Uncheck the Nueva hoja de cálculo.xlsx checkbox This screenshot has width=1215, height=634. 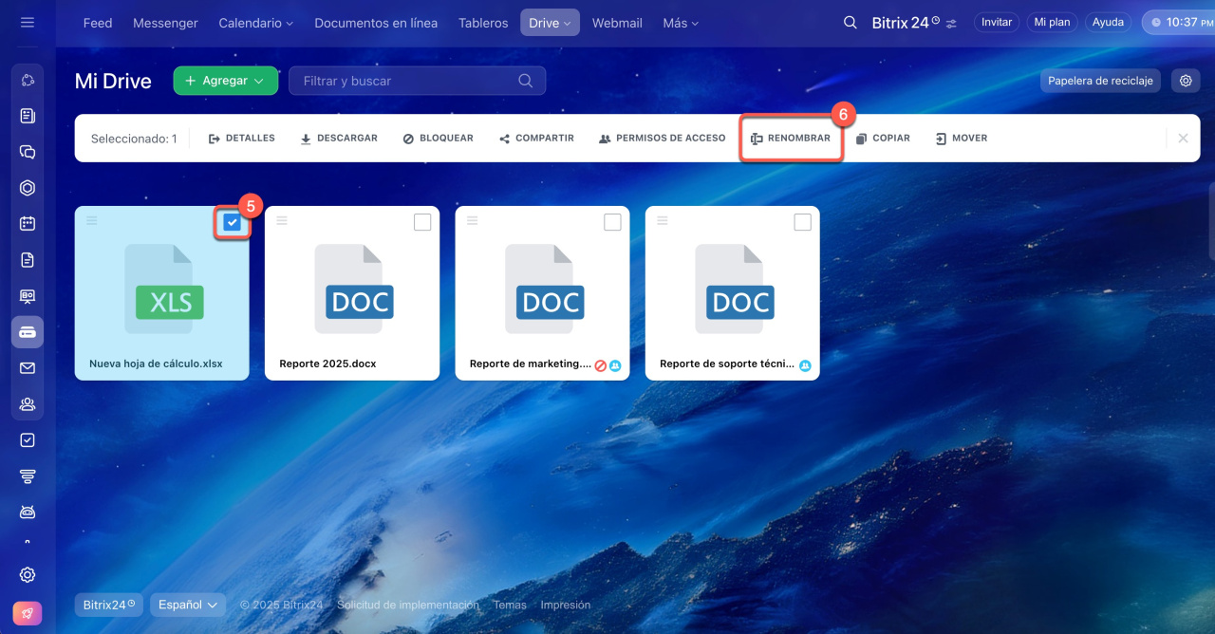coord(233,222)
